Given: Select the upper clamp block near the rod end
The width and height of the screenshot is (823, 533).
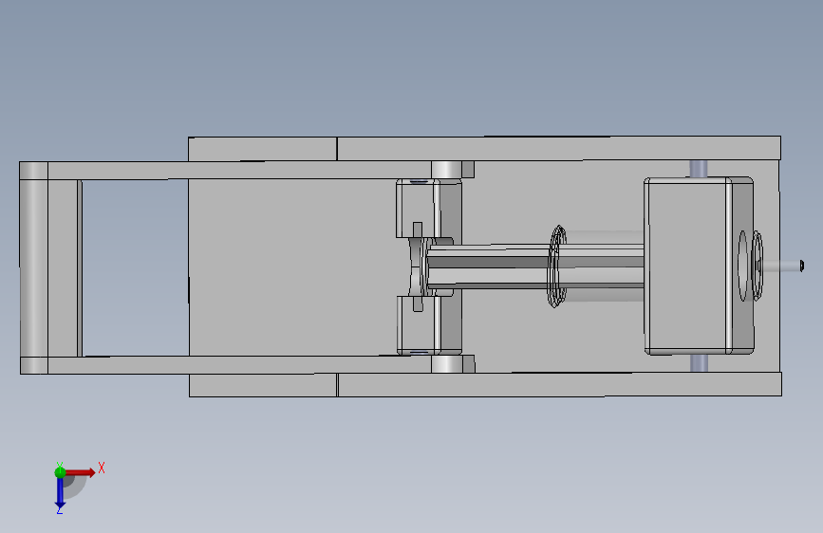Looking at the screenshot, I should coord(417,208).
